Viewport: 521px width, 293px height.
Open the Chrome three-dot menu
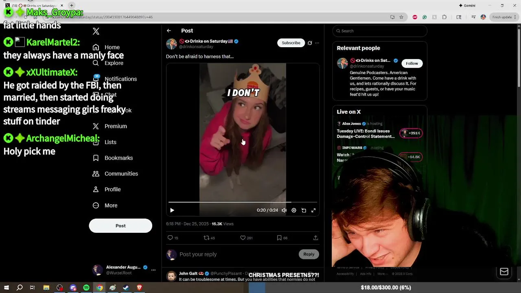516,17
